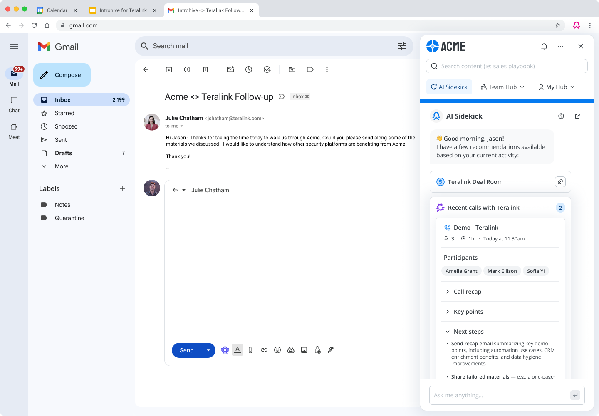
Task: Click the Amelia Grant participant chip
Action: (x=461, y=271)
